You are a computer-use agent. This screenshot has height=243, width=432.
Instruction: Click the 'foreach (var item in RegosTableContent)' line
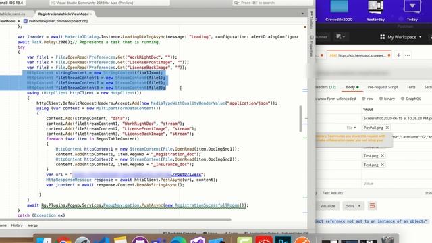92,139
